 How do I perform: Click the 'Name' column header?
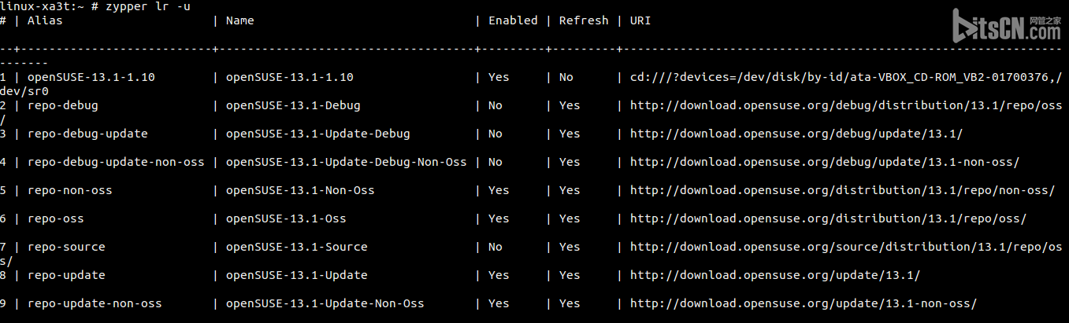239,20
